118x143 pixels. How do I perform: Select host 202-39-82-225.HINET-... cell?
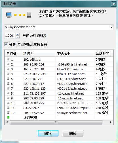click(74, 103)
